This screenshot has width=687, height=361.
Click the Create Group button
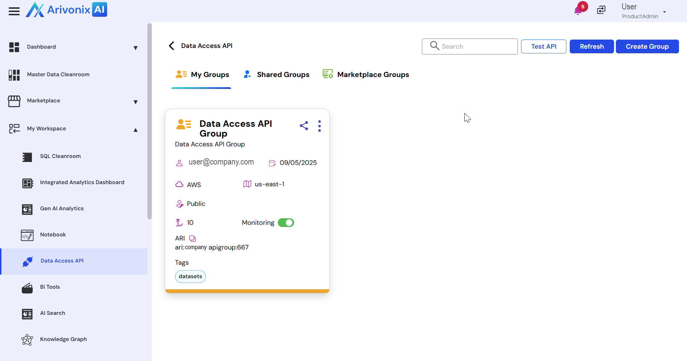[x=647, y=46]
